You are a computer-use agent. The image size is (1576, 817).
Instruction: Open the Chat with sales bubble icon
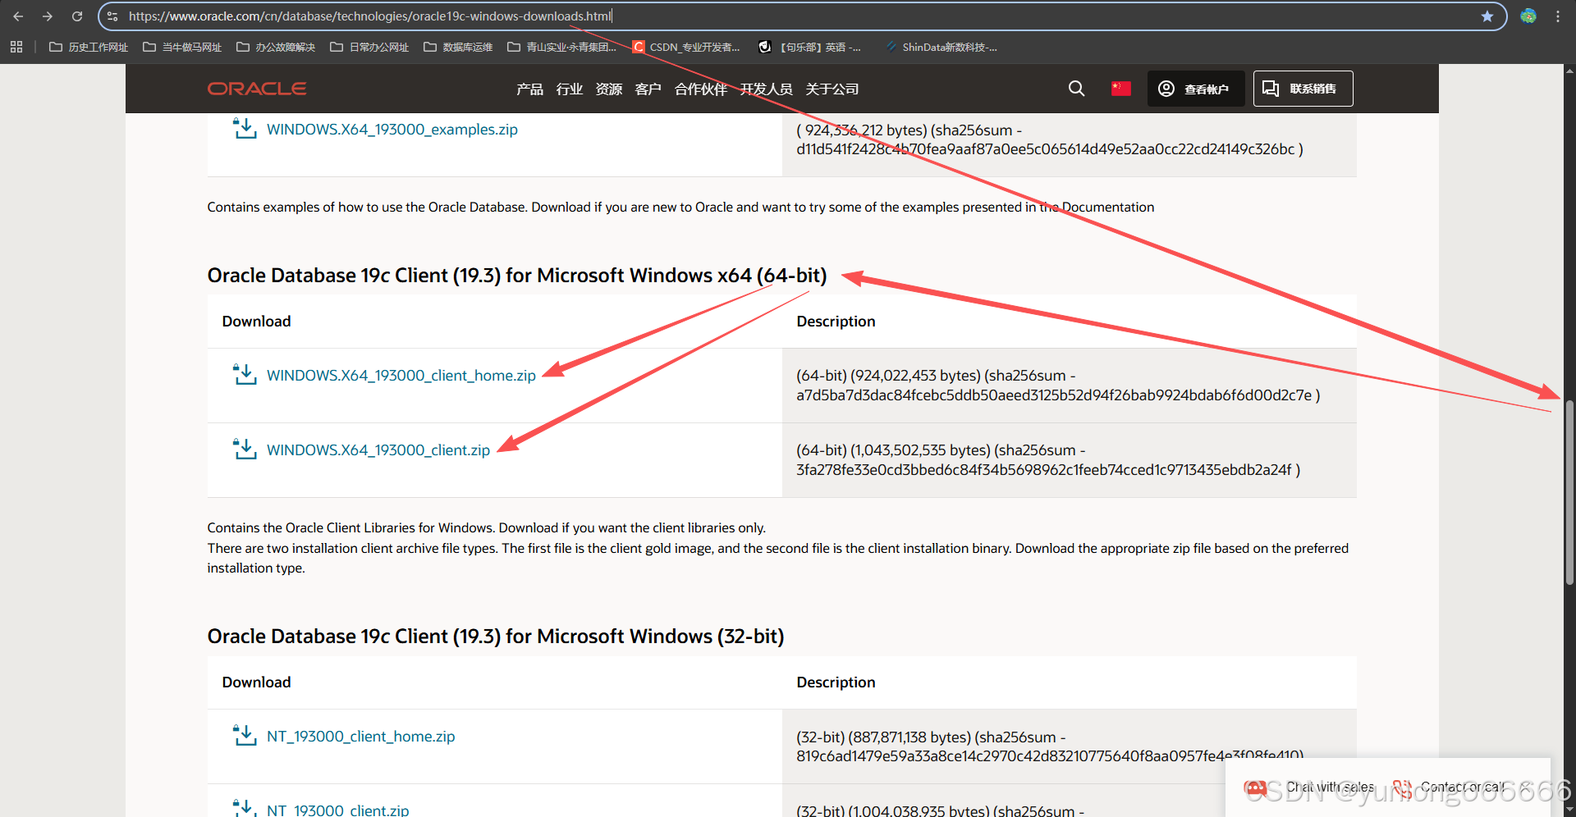1258,787
